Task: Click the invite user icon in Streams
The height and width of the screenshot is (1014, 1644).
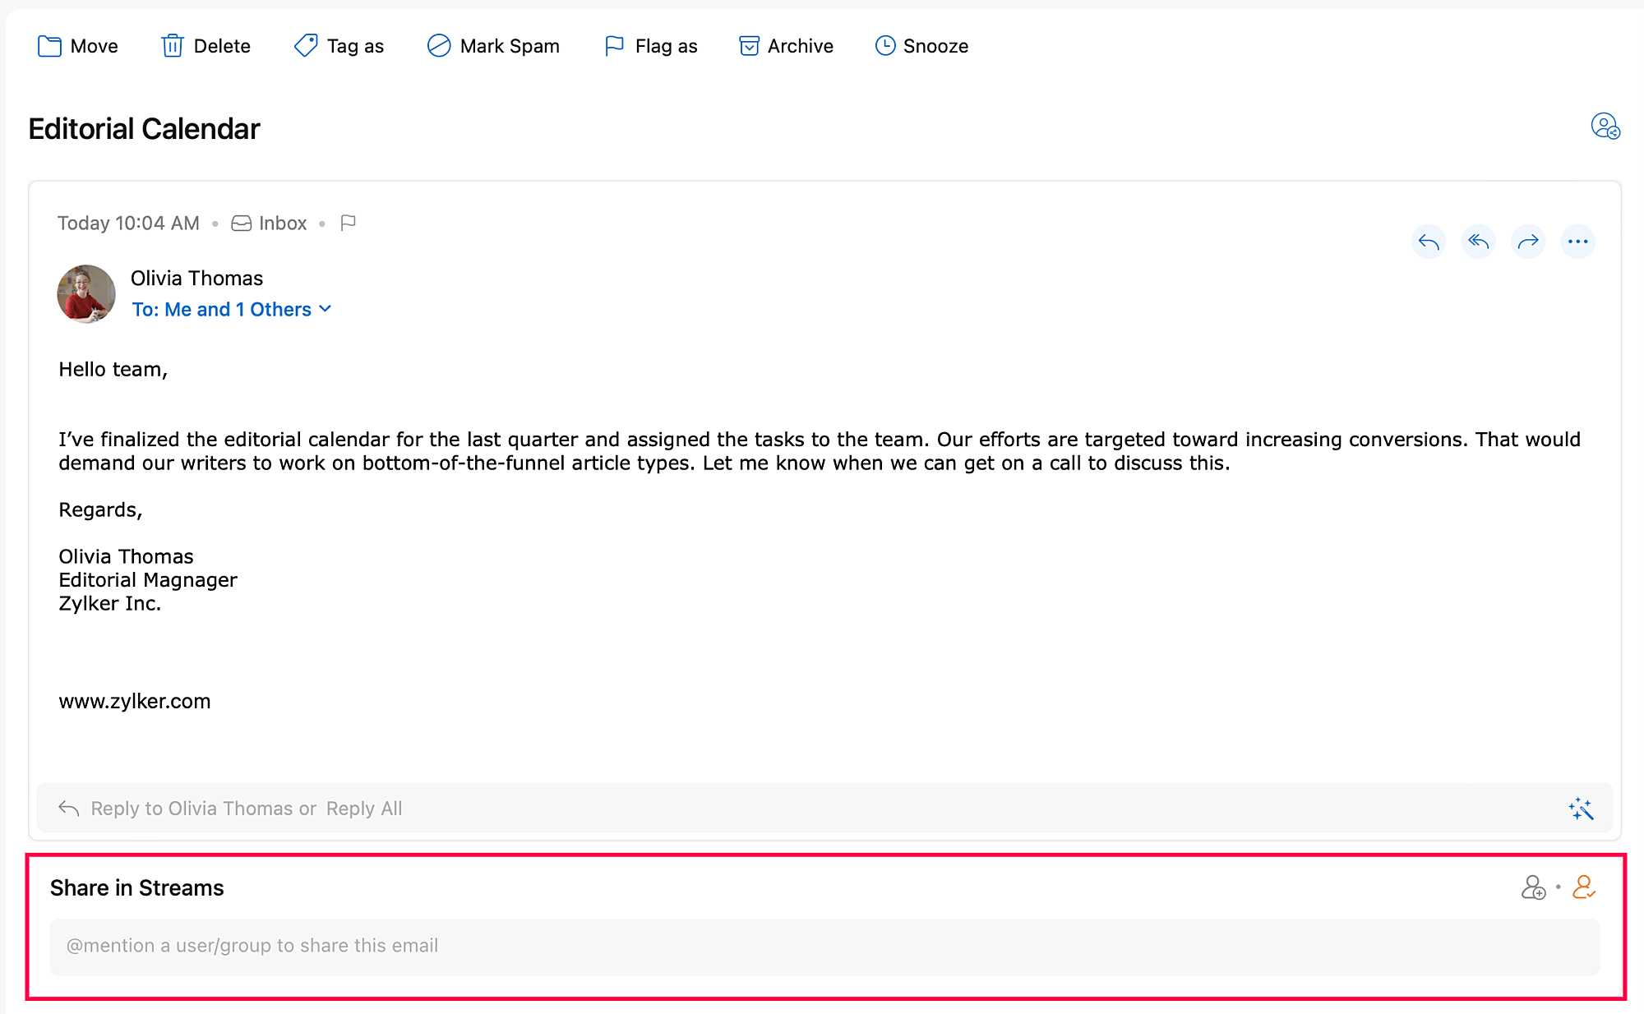Action: point(1533,887)
